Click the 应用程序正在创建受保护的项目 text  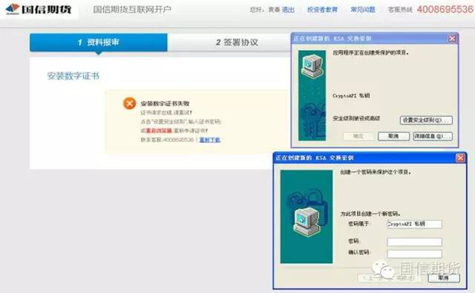point(370,53)
